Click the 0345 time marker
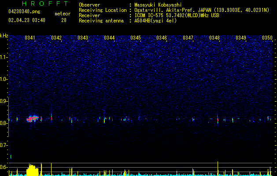Image resolution: width=277 pixels, height=176 pixels. tap(136, 38)
